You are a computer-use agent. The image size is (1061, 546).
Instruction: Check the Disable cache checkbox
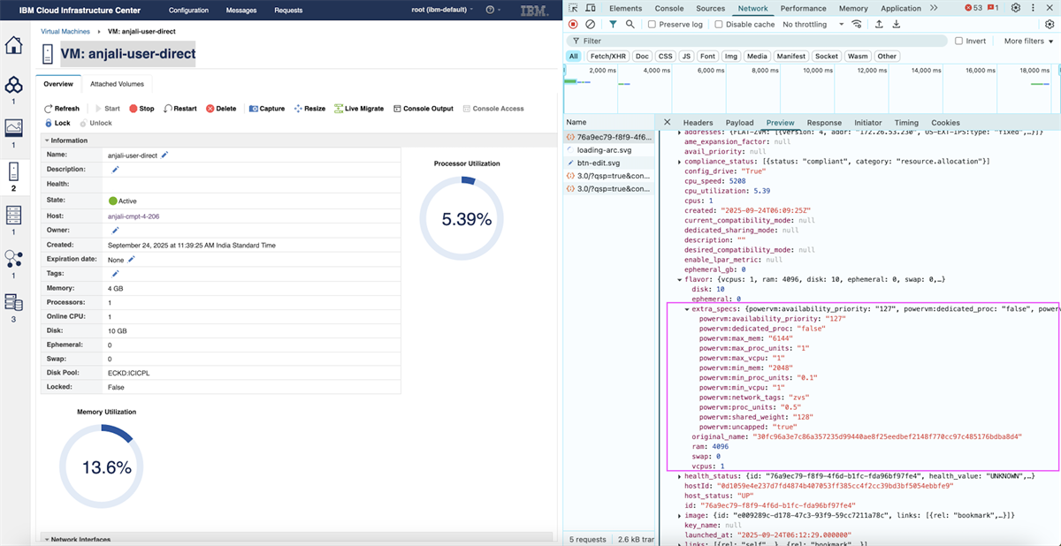(718, 25)
